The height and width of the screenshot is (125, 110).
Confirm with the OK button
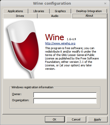(55, 119)
